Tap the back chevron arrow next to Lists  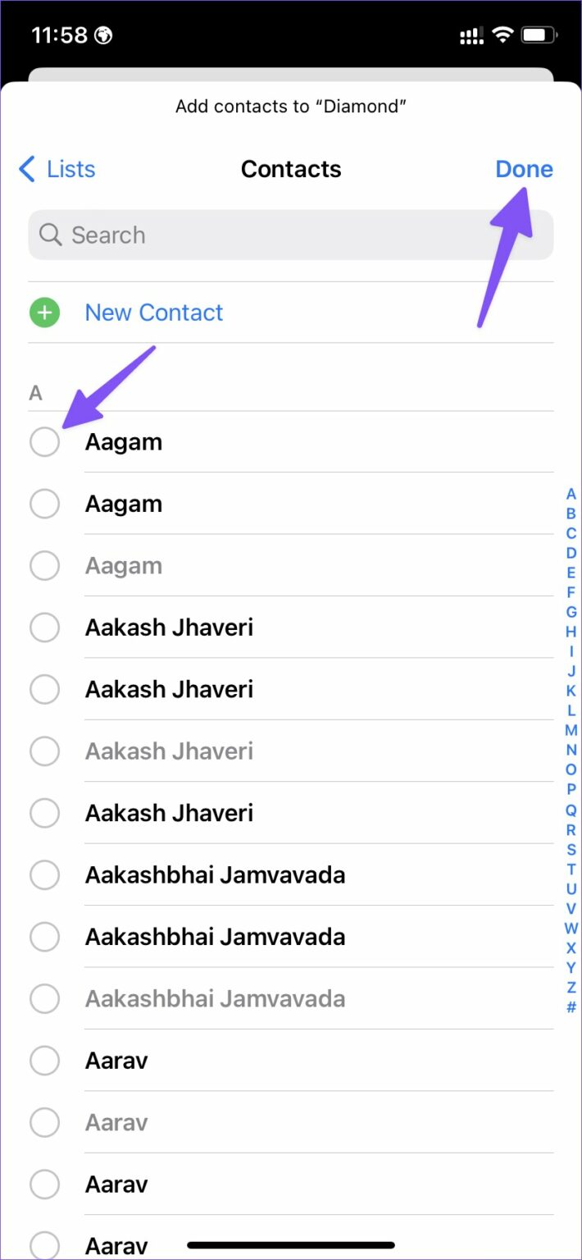(x=25, y=169)
